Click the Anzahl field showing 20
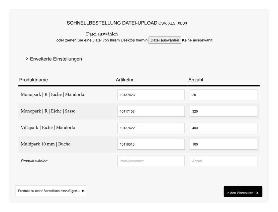 (x=223, y=95)
